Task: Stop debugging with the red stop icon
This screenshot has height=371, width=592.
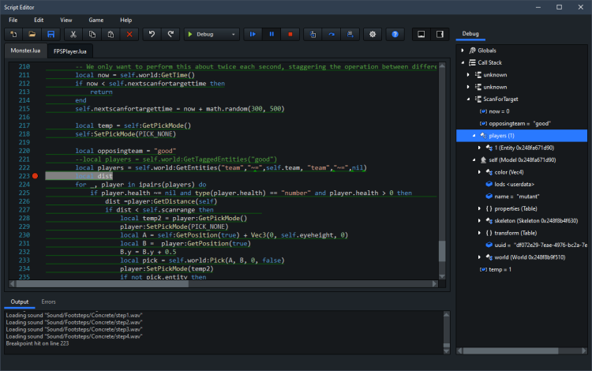Action: pyautogui.click(x=290, y=35)
